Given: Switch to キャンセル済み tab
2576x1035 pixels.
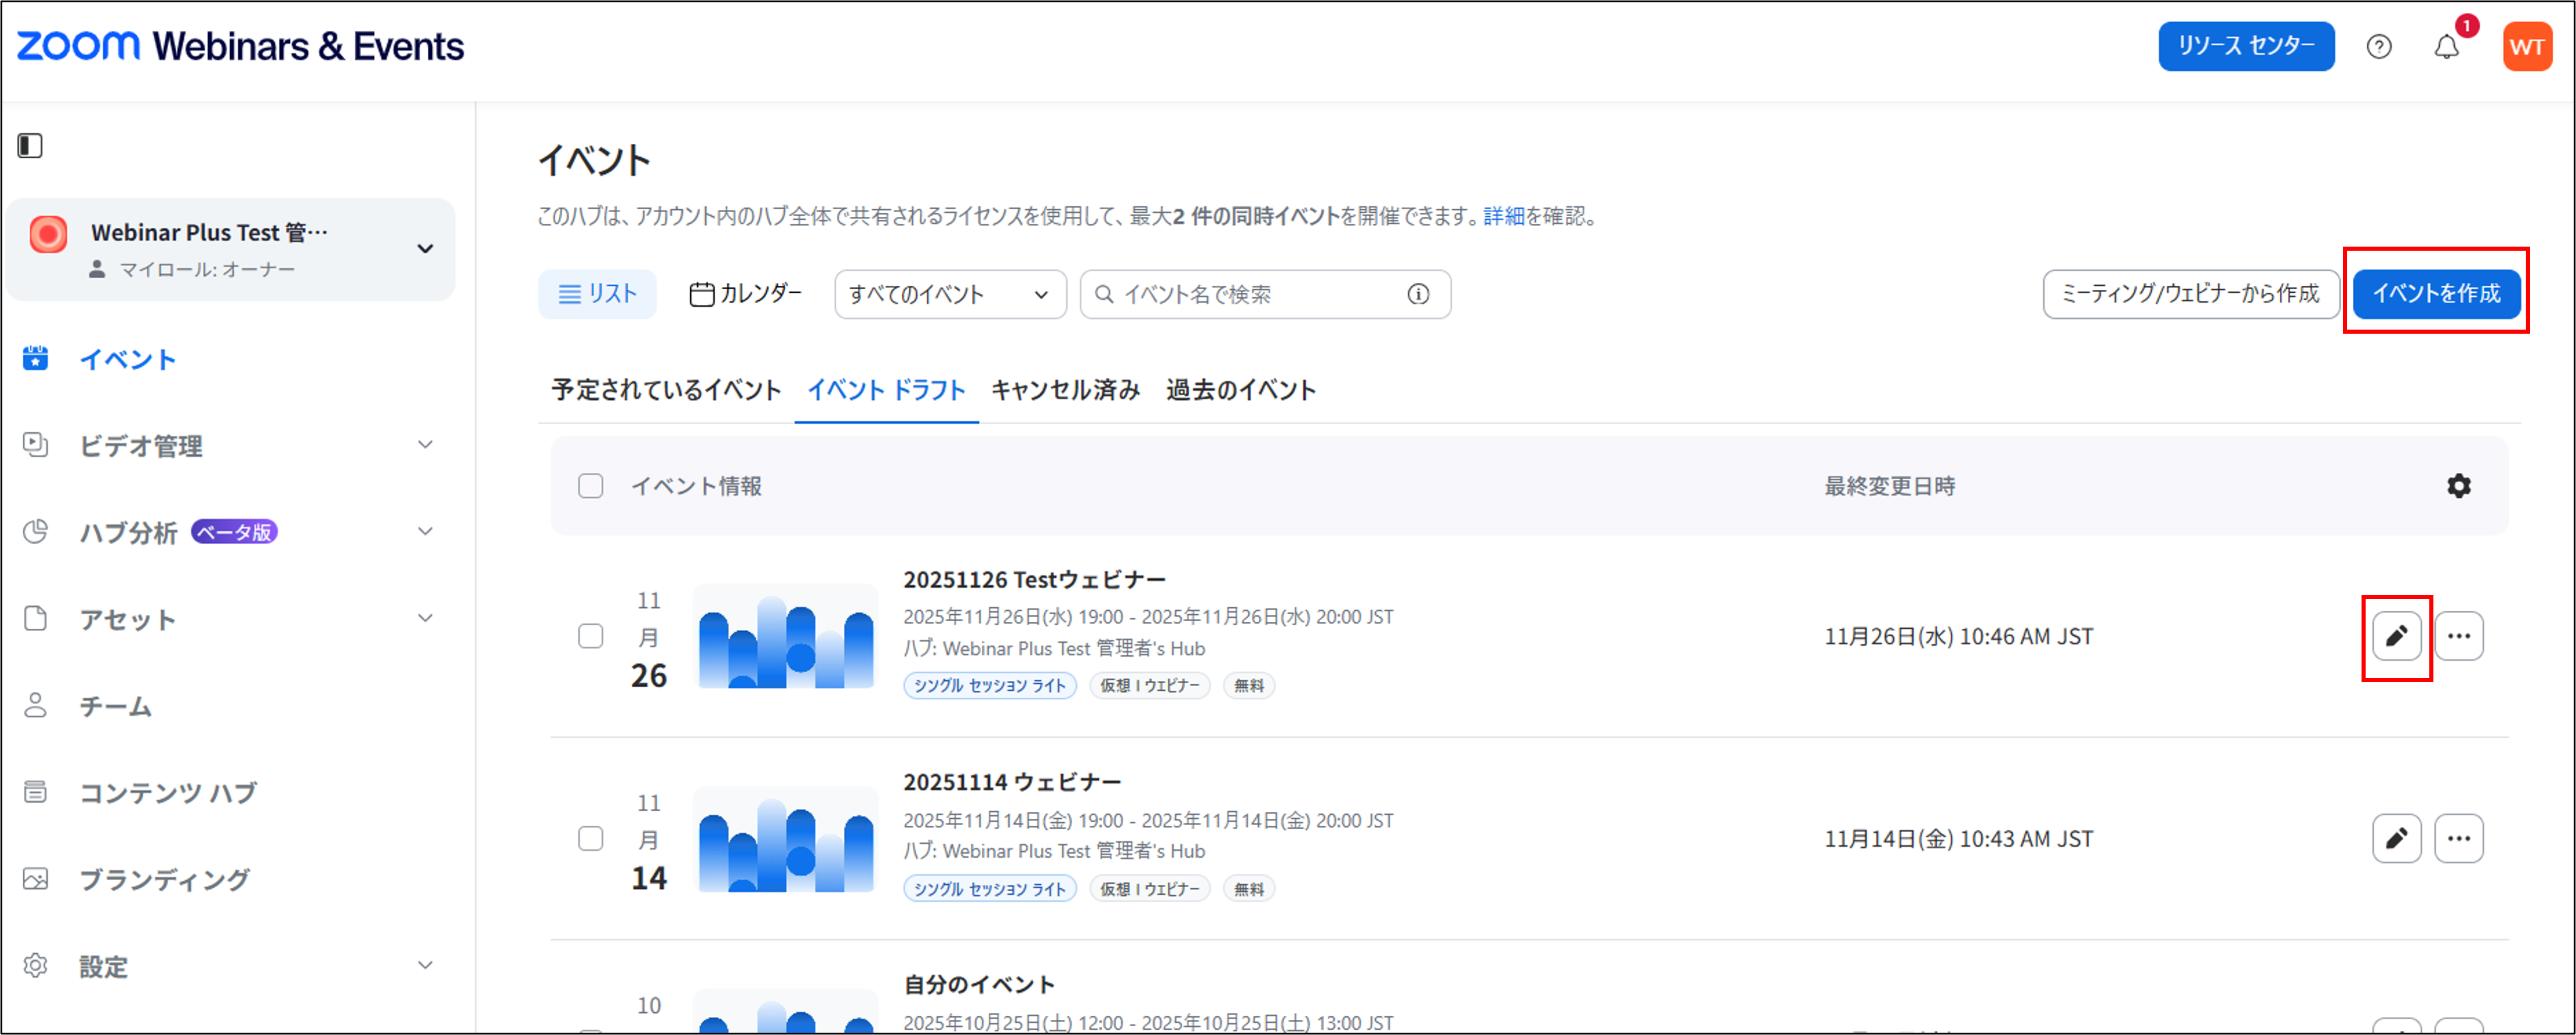Looking at the screenshot, I should coord(1065,390).
